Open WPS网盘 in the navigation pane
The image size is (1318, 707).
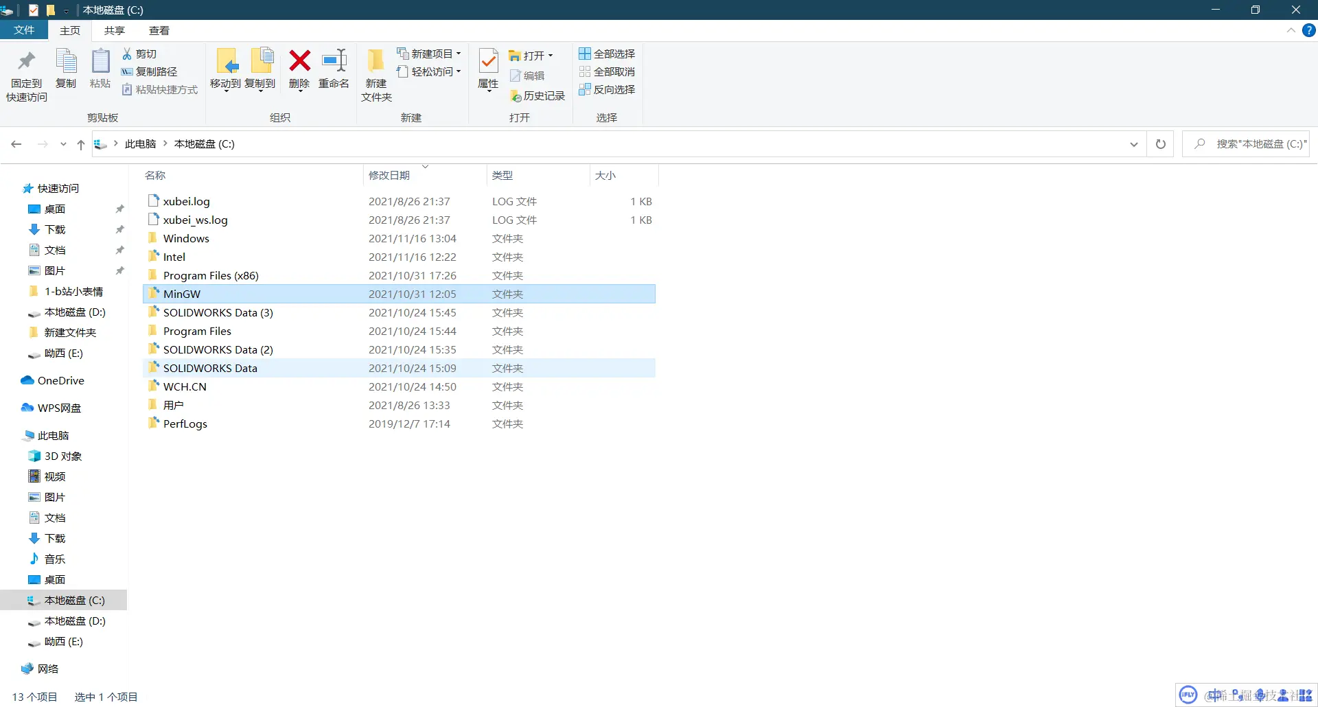[51, 408]
